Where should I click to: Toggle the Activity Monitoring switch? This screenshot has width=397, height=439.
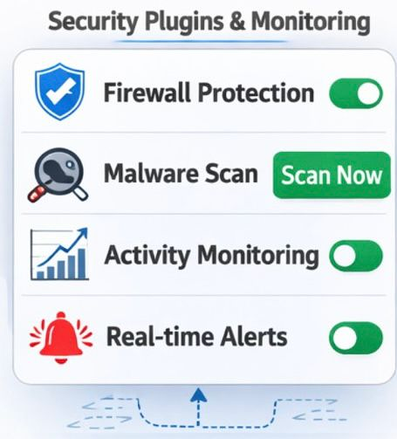[x=356, y=256]
